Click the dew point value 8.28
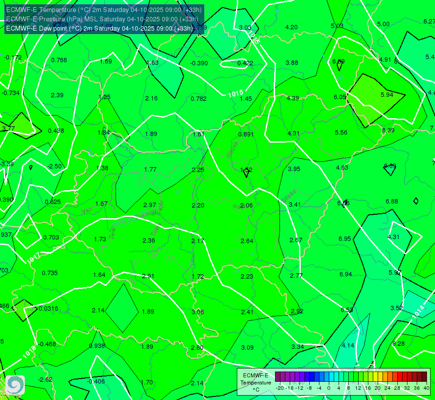This screenshot has width=435, height=400. click(399, 344)
